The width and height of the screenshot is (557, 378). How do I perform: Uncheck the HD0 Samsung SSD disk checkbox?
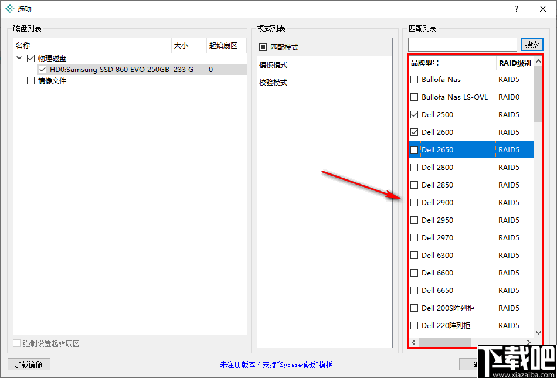[x=42, y=69]
